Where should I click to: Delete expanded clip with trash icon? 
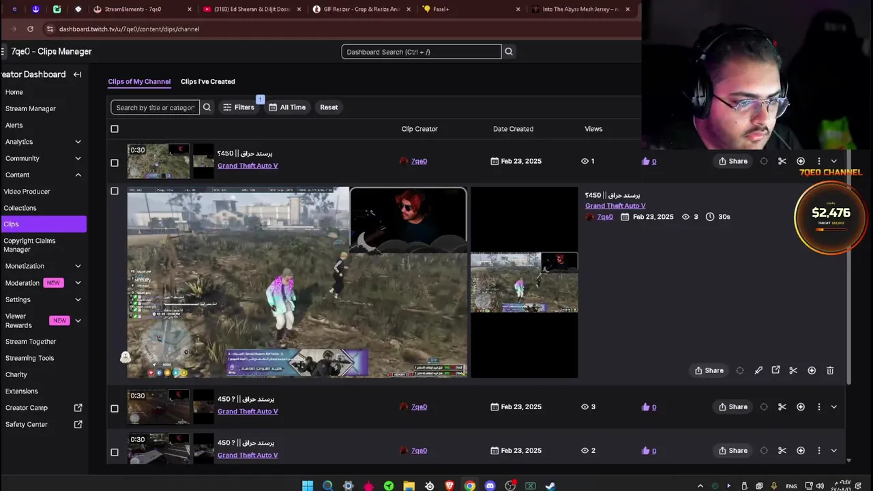830,370
